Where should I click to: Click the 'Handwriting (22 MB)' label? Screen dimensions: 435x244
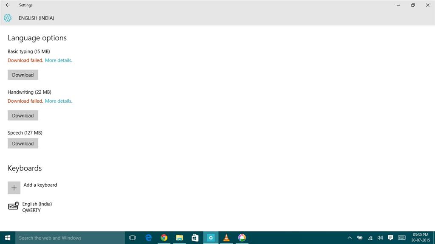[29, 92]
